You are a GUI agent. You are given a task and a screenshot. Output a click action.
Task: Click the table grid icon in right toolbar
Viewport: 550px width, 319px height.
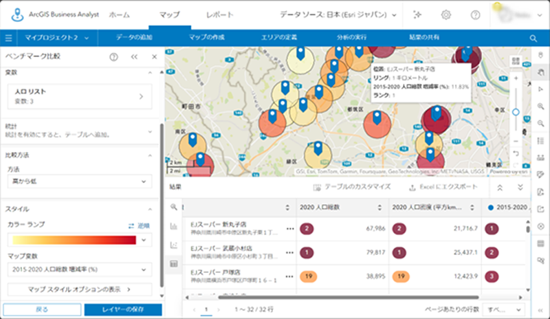[540, 243]
